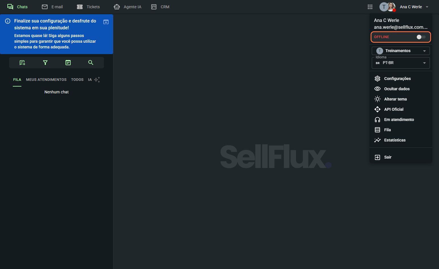Go to the Tickets menu label
This screenshot has width=439, height=269.
pos(93,7)
